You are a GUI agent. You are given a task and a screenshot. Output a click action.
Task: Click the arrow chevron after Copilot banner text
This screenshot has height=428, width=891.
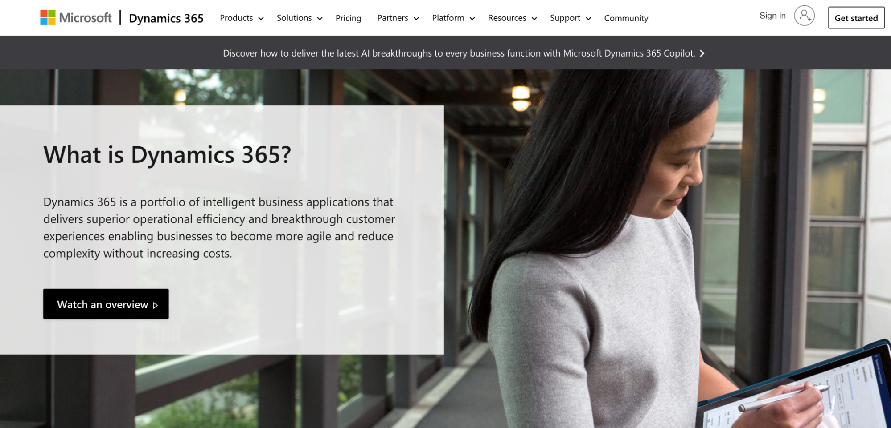pyautogui.click(x=702, y=53)
